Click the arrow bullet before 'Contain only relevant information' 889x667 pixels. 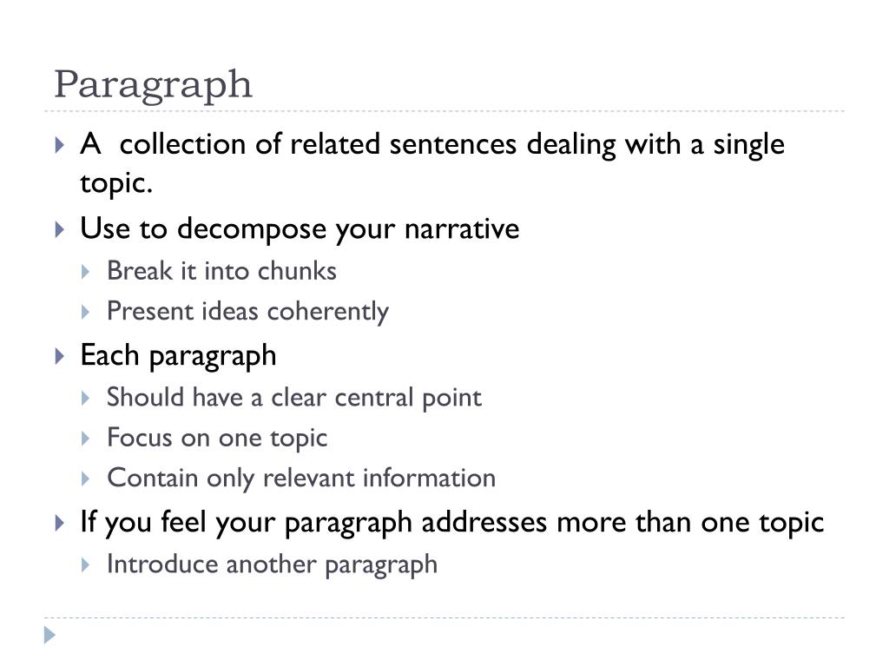click(86, 479)
